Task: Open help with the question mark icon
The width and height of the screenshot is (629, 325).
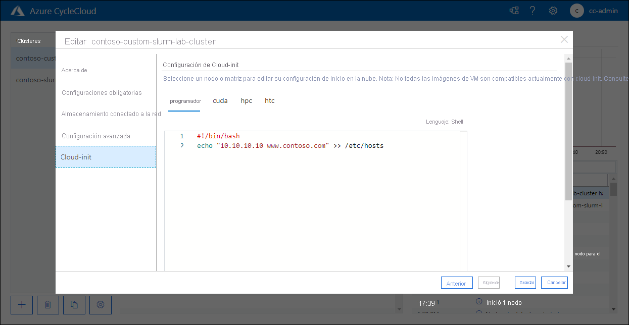Action: point(533,10)
